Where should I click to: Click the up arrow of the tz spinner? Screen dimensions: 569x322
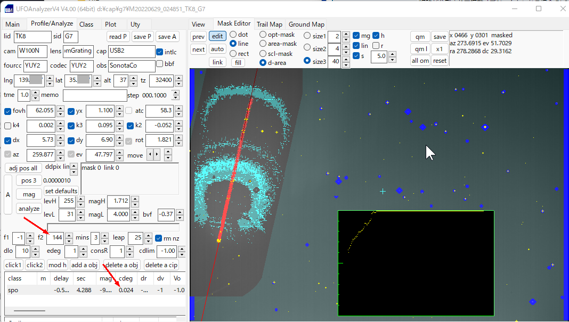(x=177, y=78)
